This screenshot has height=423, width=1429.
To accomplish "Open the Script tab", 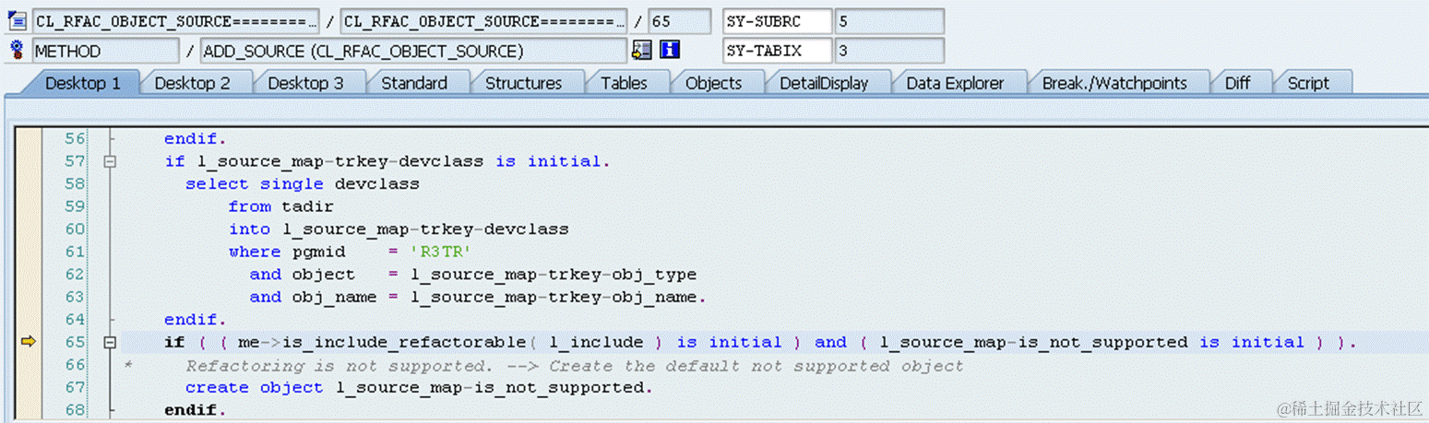I will coord(1308,83).
